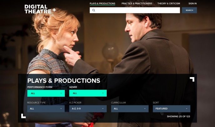Click the top-right corner bracket icon
Screen dimensions: 215x127
click(192, 79)
